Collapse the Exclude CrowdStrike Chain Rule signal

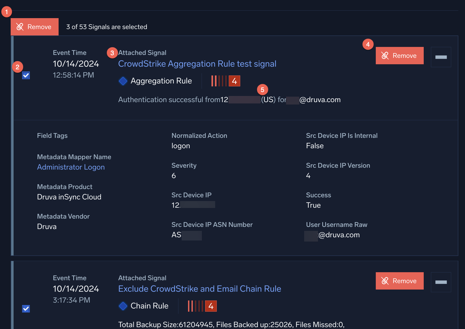[441, 282]
